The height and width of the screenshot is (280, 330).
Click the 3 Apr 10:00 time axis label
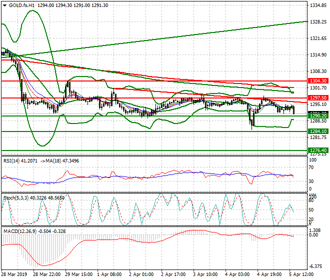click(205, 274)
